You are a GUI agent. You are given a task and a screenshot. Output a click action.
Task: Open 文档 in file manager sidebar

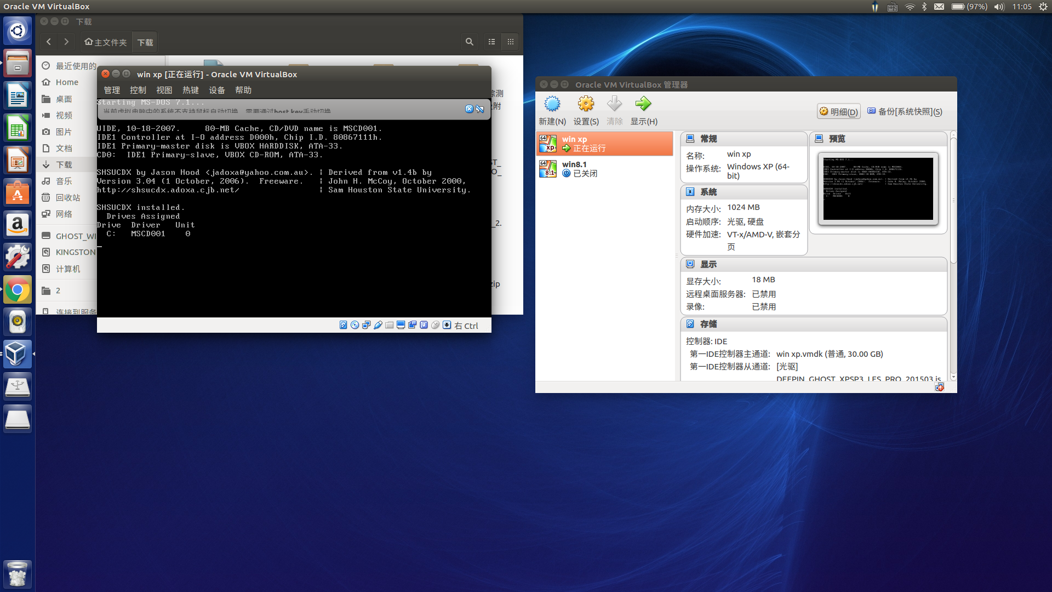tap(64, 148)
